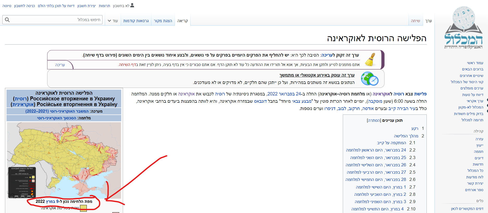Screen dimensions: 488x213
Task: Open contents entry המתקפה על קייב
Action: pyautogui.click(x=392, y=143)
